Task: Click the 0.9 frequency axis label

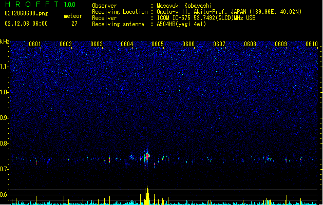Action: tap(5, 118)
